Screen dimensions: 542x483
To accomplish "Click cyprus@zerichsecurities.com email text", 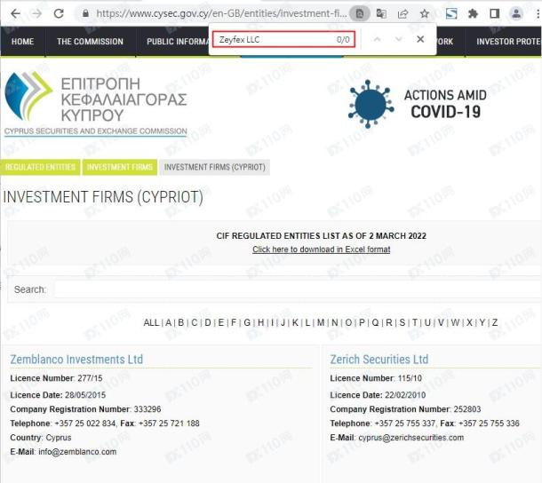I will 411,438.
